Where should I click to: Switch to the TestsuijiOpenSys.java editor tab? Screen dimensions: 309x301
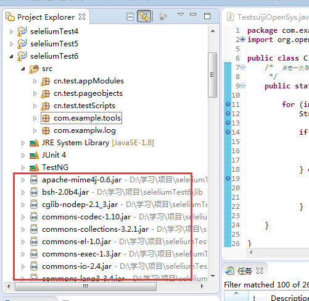coord(267,17)
